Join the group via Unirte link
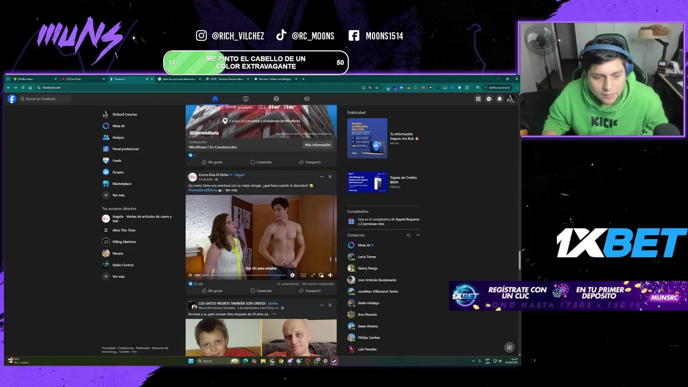688x387 pixels. 273,303
